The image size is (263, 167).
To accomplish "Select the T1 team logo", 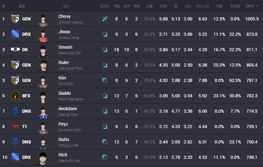I will (15, 127).
